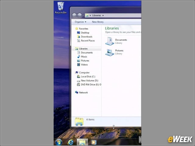Click the New Volume (D:) drive icon

coord(79,81)
